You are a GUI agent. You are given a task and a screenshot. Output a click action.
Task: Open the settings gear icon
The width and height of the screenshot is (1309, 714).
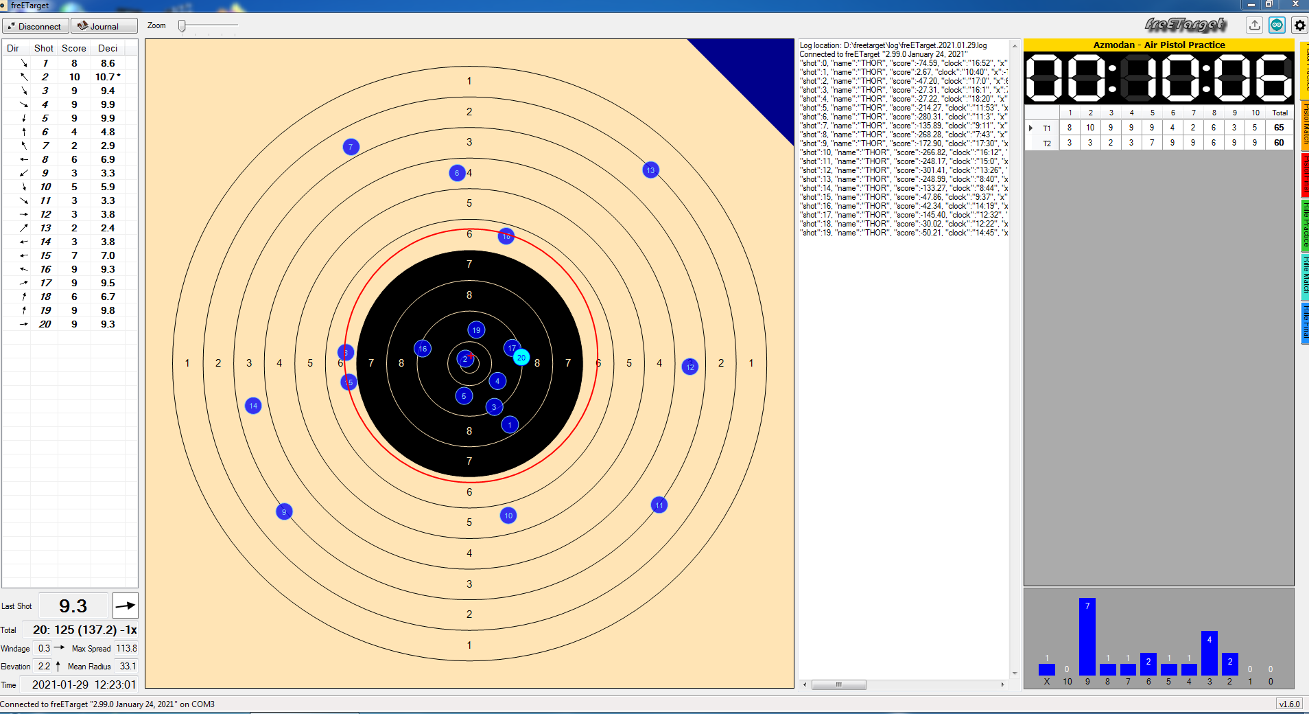[1299, 25]
